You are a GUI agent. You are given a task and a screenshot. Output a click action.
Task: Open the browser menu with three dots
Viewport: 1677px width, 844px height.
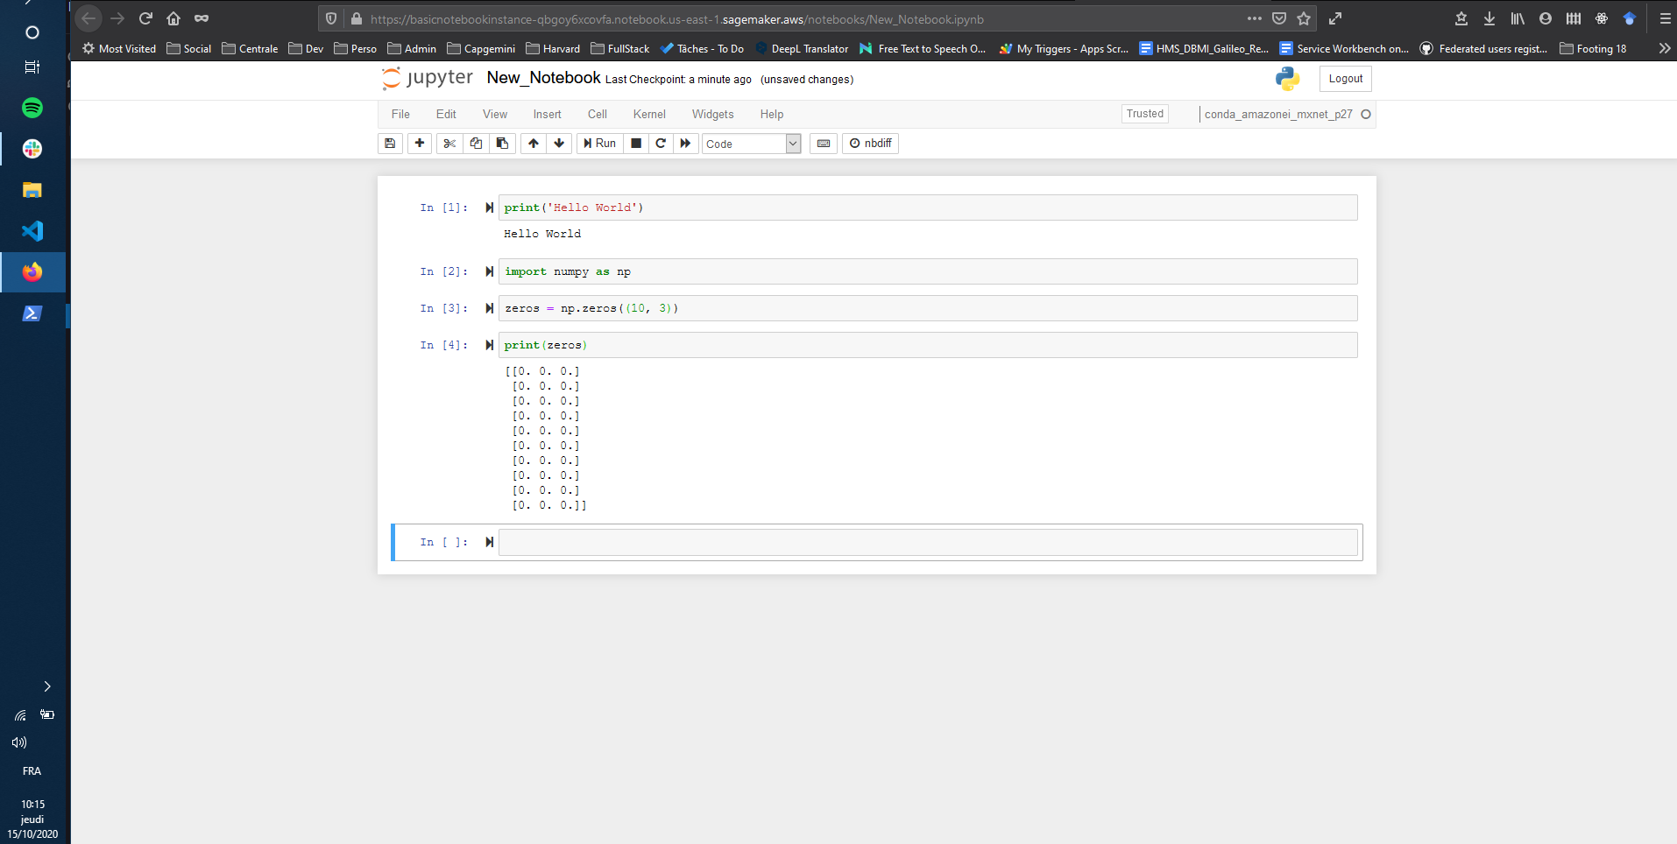pyautogui.click(x=1255, y=18)
